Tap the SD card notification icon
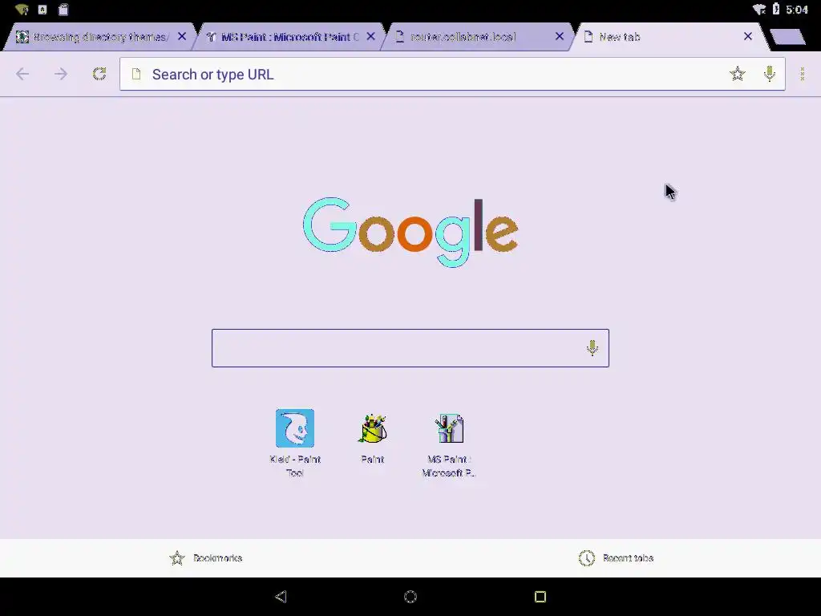The width and height of the screenshot is (821, 616). point(63,10)
